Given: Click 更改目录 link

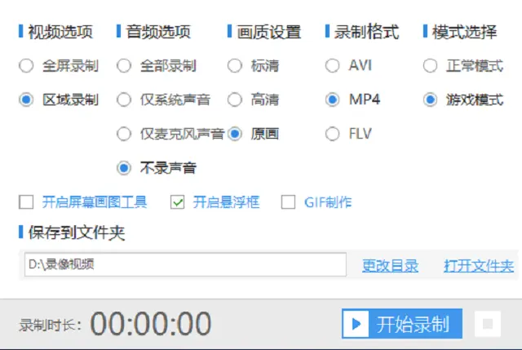Looking at the screenshot, I should (x=390, y=266).
